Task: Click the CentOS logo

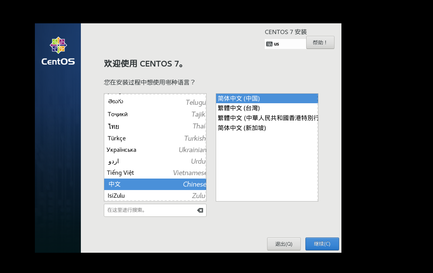Action: [x=58, y=51]
